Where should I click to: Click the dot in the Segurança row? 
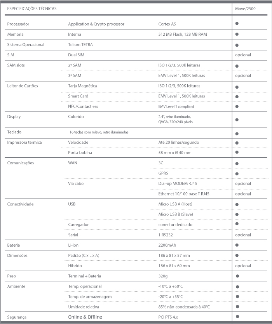237,316
